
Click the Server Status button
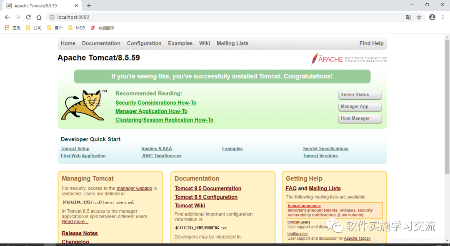coord(360,94)
